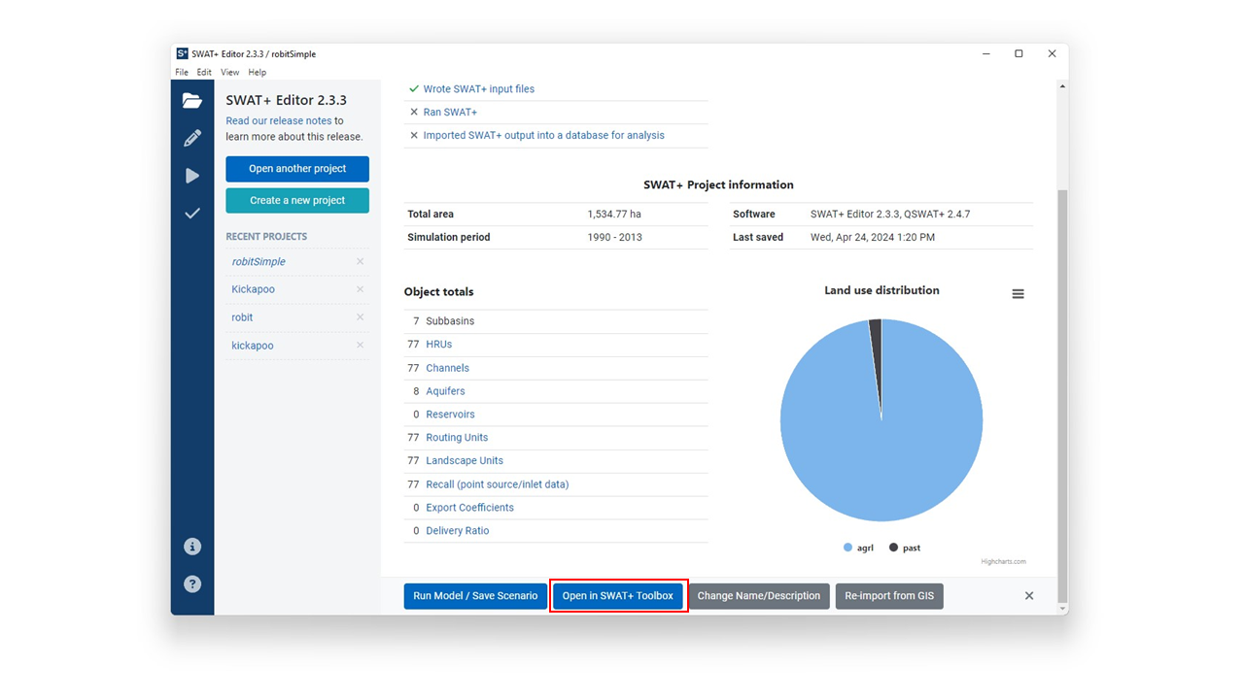Viewport: 1244px width, 699px height.
Task: Open Imported SWAT+ output into database link
Action: 544,136
